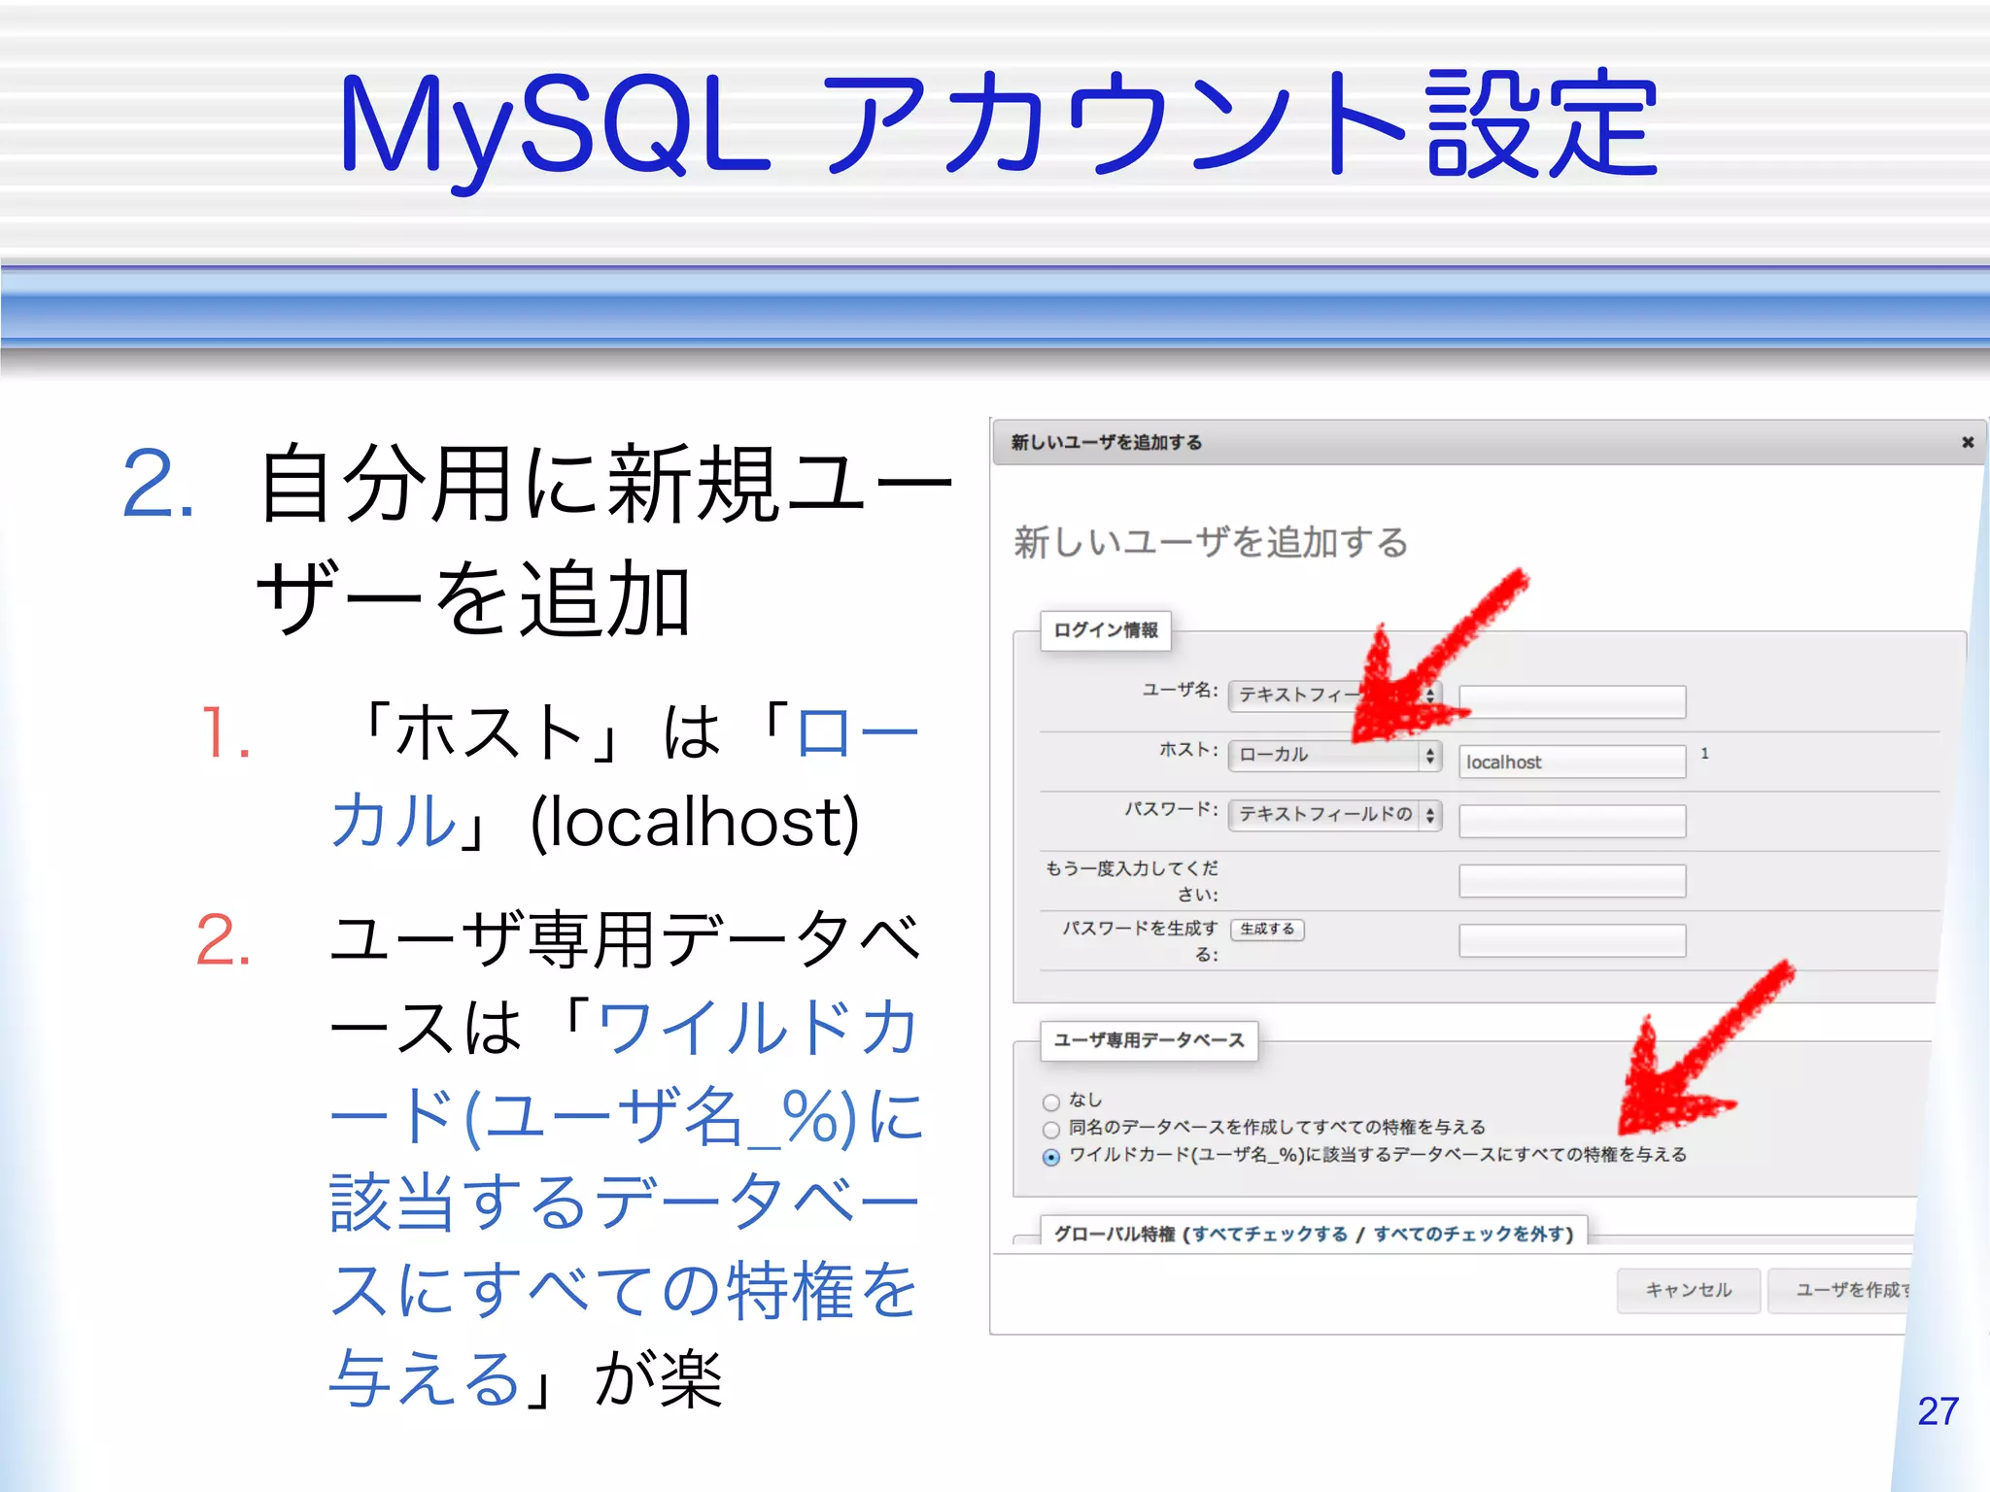Open the ホスト ローカル dropdown
The height and width of the screenshot is (1492, 1990).
tap(1334, 755)
